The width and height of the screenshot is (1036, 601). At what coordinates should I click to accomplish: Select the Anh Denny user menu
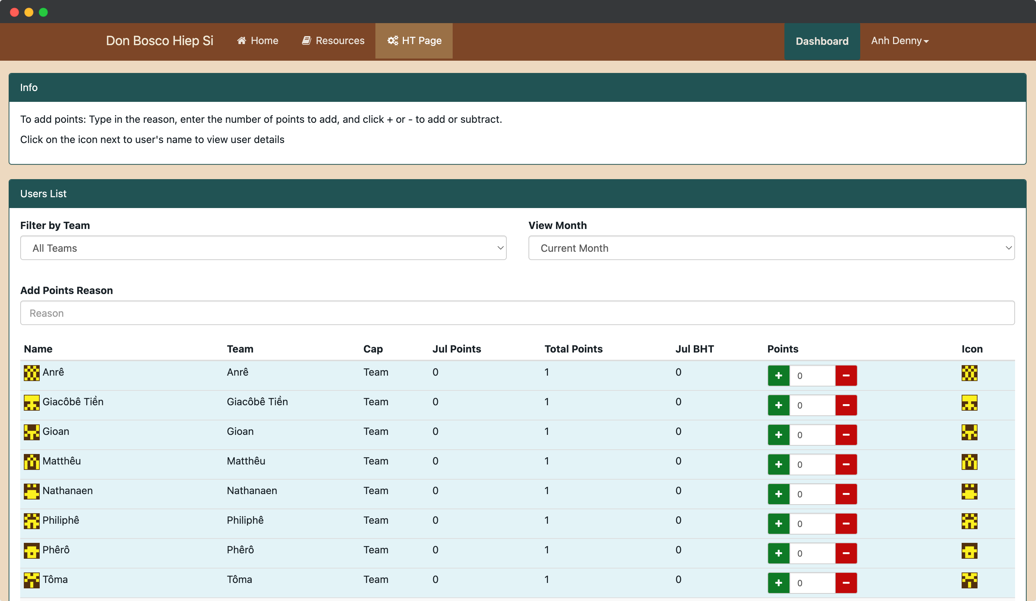pos(899,40)
